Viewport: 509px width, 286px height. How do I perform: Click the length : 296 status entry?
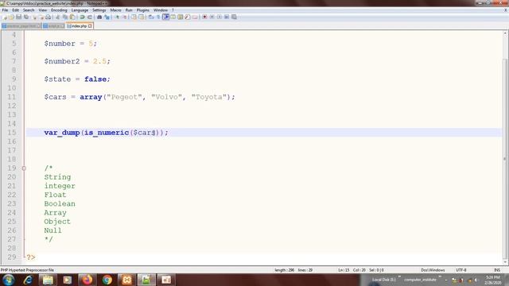[x=284, y=270]
